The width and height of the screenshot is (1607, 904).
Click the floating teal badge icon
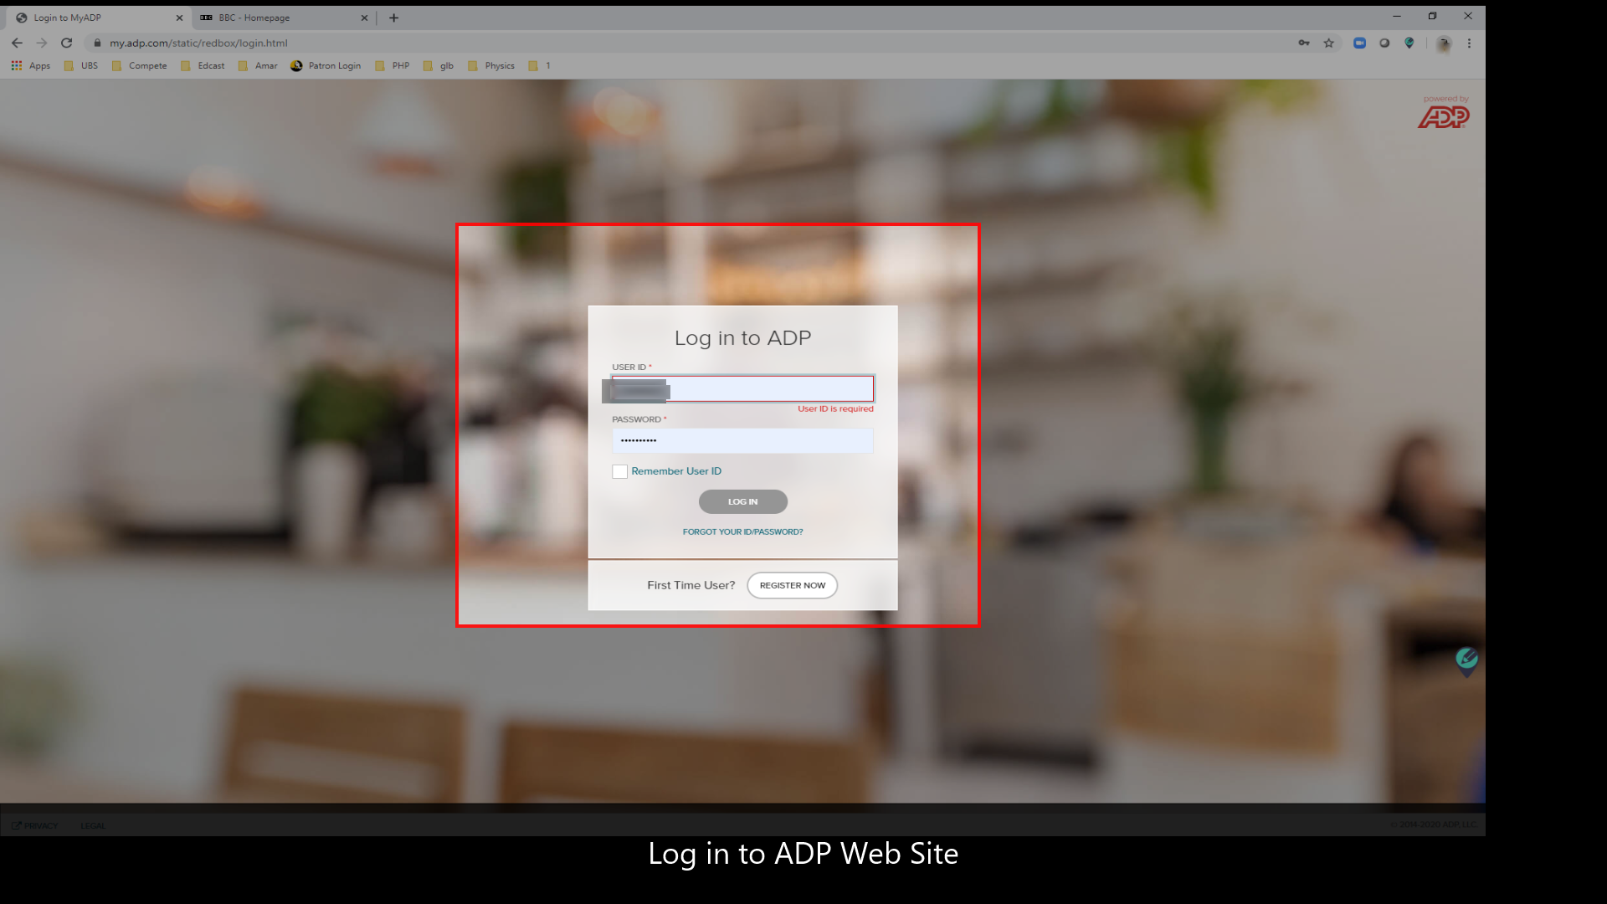(x=1466, y=661)
